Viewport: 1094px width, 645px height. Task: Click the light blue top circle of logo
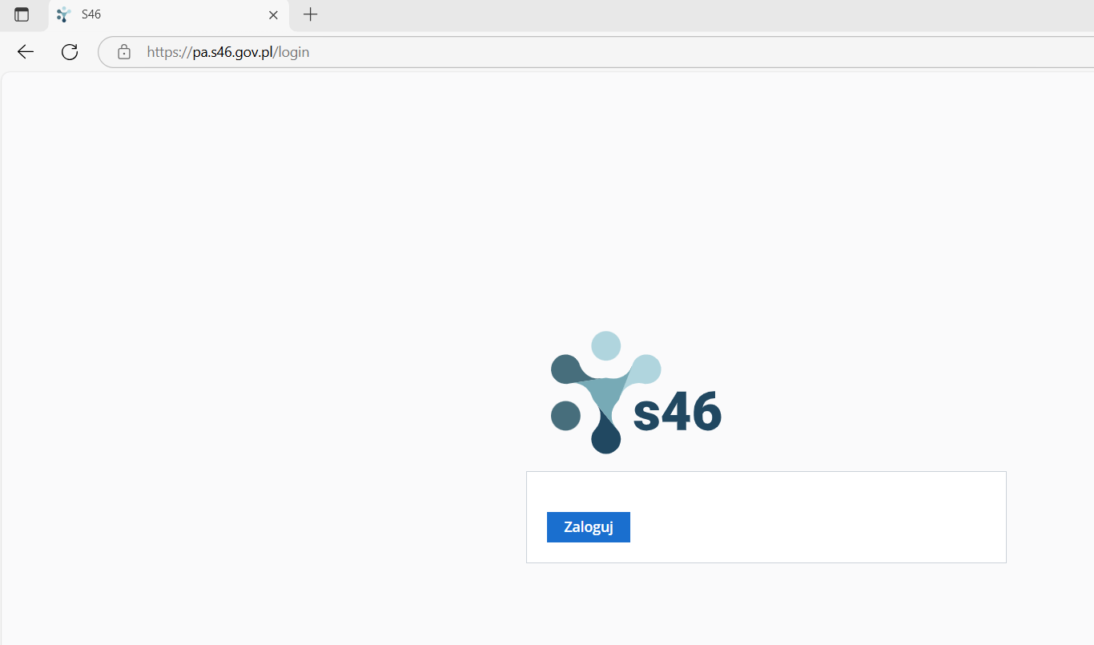coord(606,346)
